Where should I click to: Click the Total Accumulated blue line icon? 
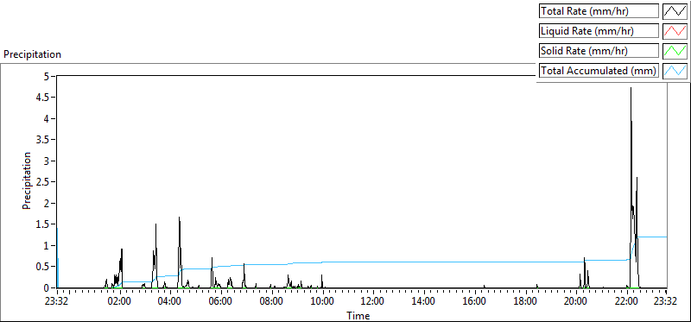(x=675, y=71)
